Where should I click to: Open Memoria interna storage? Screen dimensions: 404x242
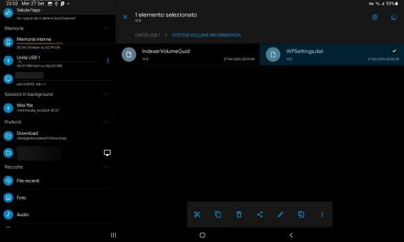(x=58, y=43)
